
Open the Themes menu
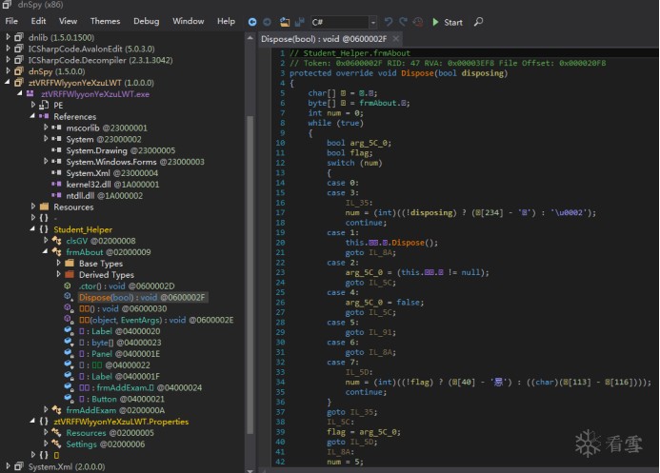click(x=105, y=21)
